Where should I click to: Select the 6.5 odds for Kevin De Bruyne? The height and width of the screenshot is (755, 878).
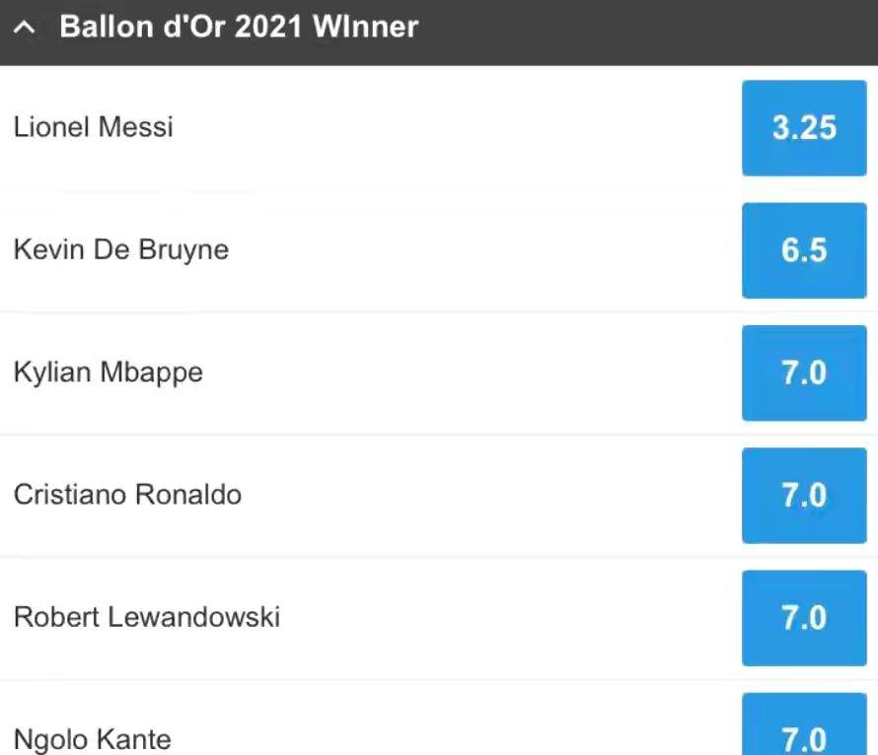(804, 250)
